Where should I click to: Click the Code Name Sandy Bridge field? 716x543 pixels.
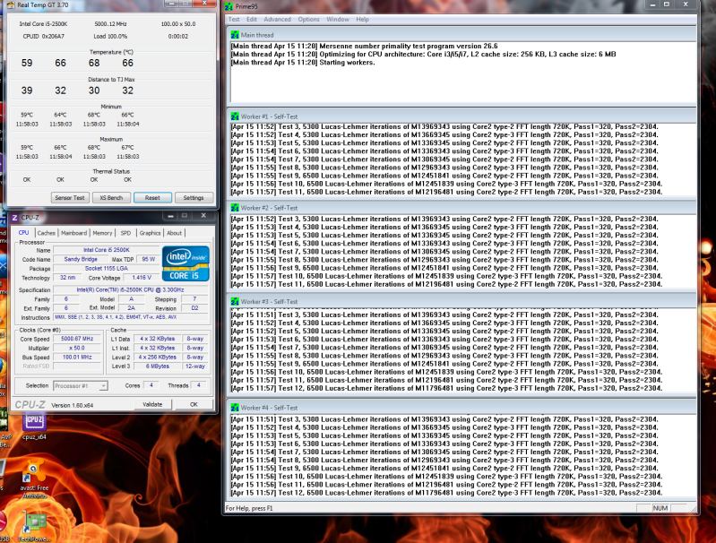click(81, 259)
